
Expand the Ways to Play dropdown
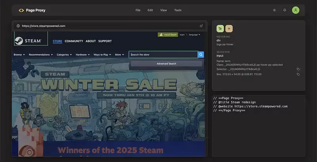[x=102, y=55]
